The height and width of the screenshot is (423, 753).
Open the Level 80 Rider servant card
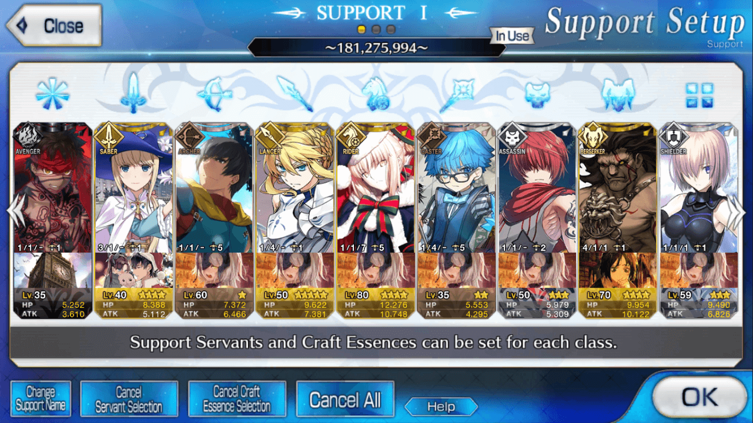[x=376, y=220]
